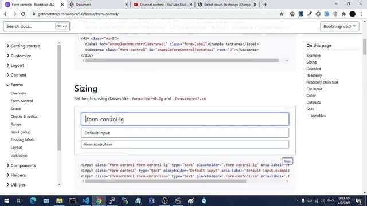Reload the Bootstrap docs page
367x206 pixels.
coord(23,14)
